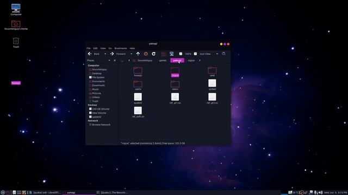Collapse the Network section in the sidebar
This screenshot has height=195, width=348.
93,121
